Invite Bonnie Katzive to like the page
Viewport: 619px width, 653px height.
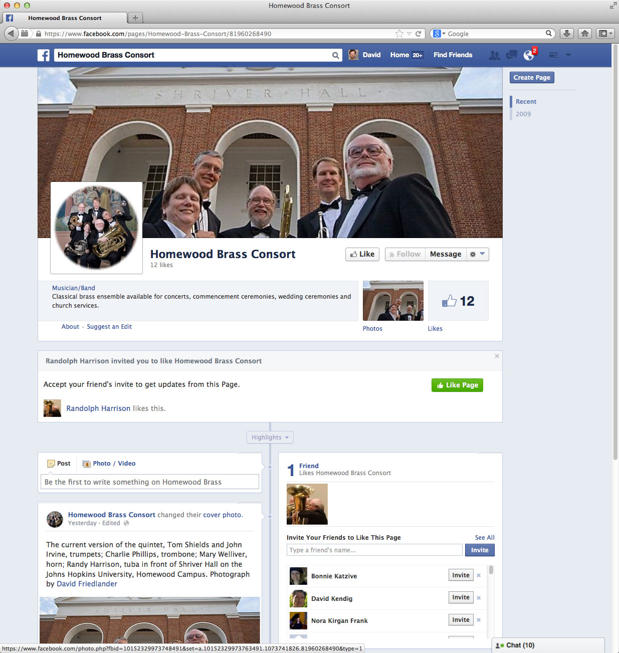(461, 575)
